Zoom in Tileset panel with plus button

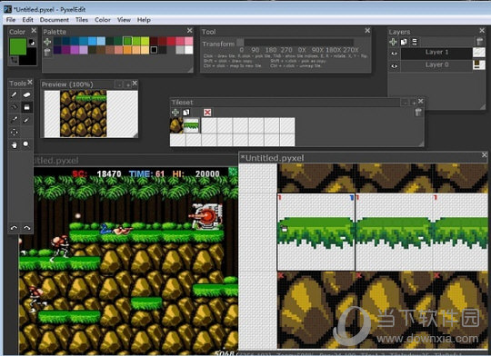414,103
